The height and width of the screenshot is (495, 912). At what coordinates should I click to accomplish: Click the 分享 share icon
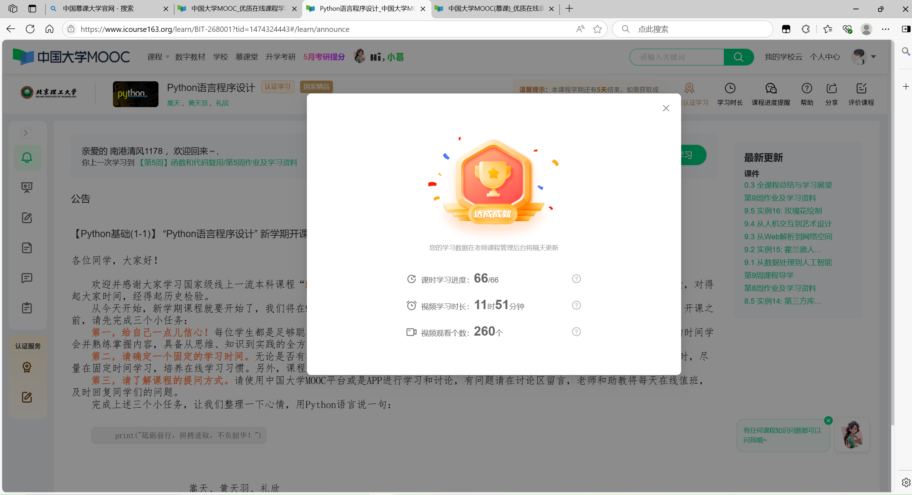point(831,88)
